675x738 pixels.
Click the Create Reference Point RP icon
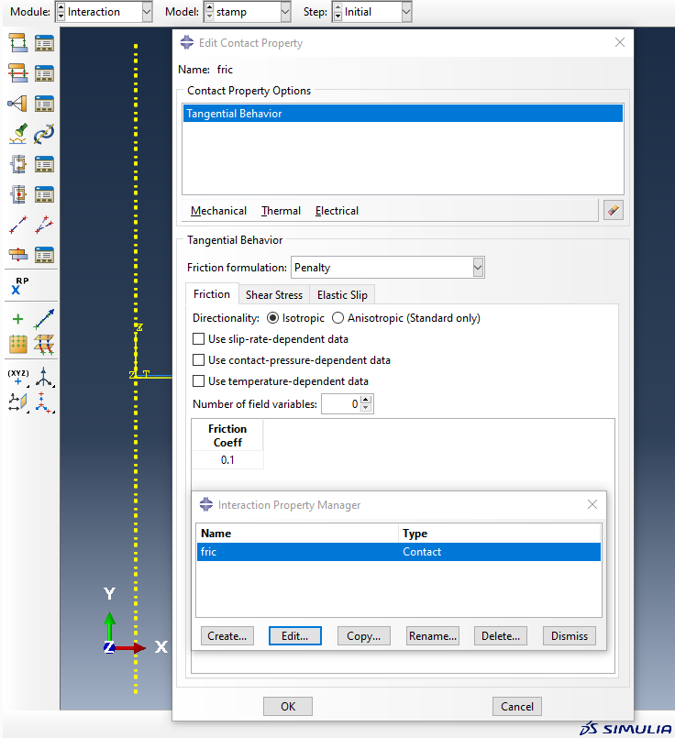coord(19,286)
